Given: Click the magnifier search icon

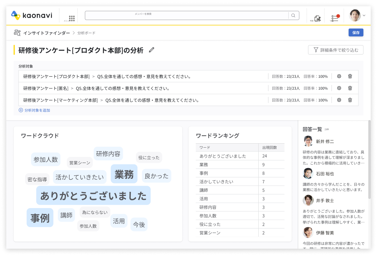Looking at the screenshot, I should click(293, 15).
